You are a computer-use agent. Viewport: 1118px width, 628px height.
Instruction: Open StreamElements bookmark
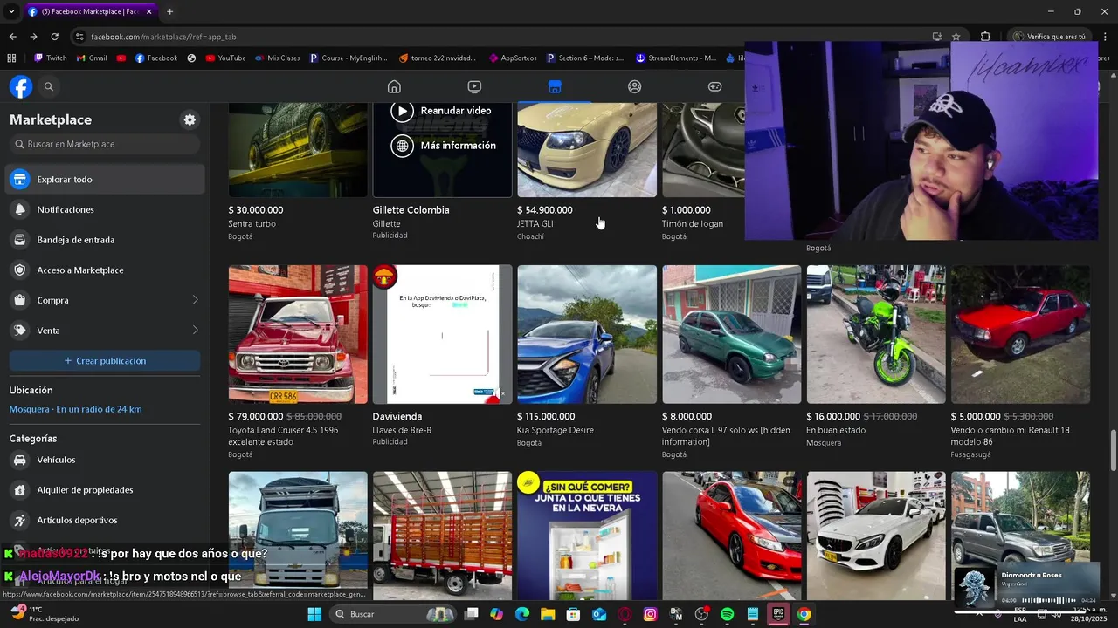(x=676, y=58)
